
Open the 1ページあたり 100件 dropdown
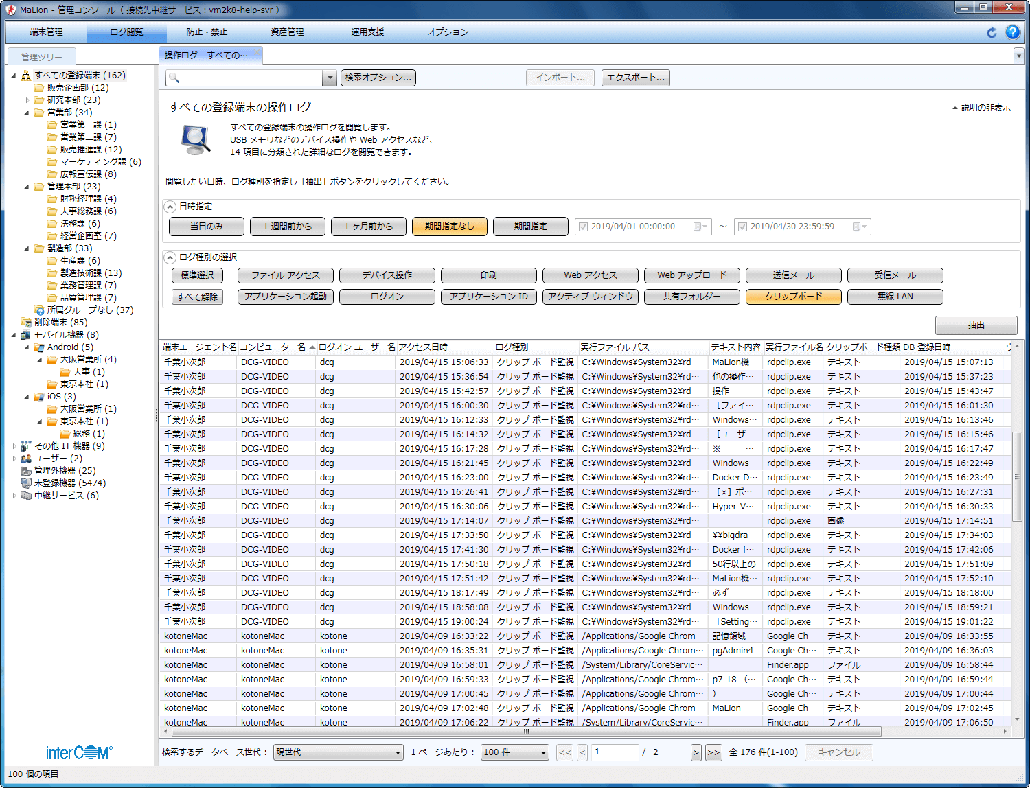point(515,752)
